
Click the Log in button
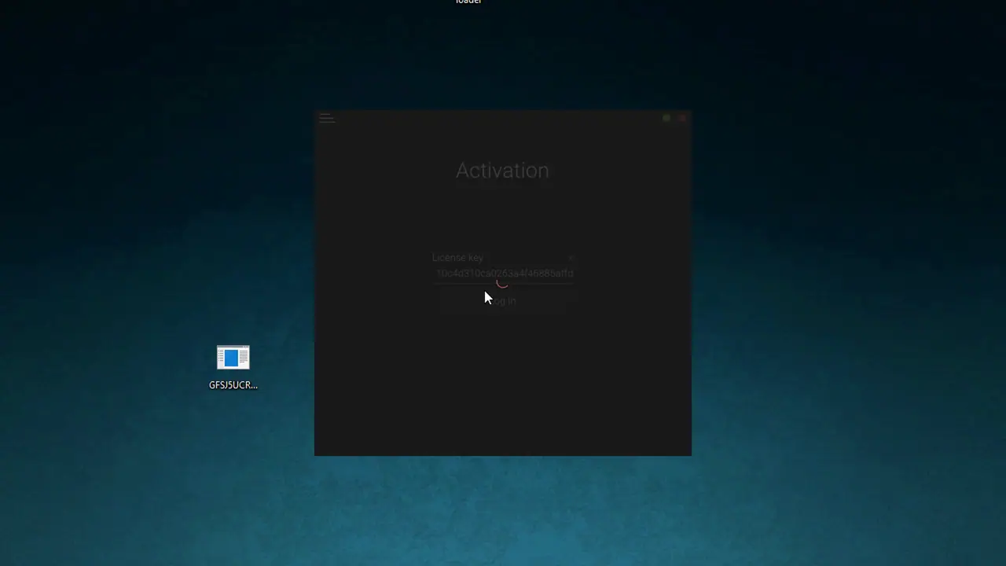point(503,301)
